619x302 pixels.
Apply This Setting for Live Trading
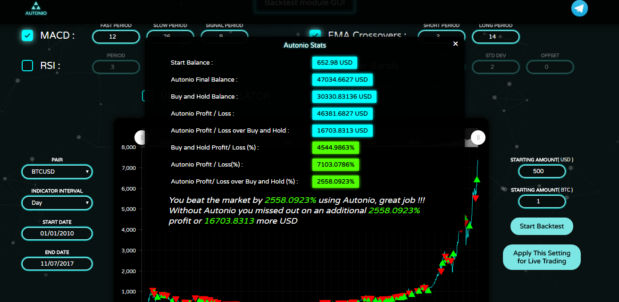click(542, 257)
